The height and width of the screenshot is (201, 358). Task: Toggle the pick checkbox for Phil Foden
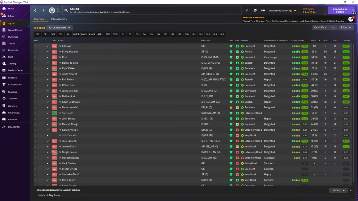pos(35,80)
